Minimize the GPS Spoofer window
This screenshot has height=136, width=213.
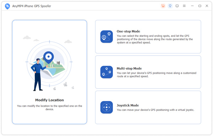[192, 6]
